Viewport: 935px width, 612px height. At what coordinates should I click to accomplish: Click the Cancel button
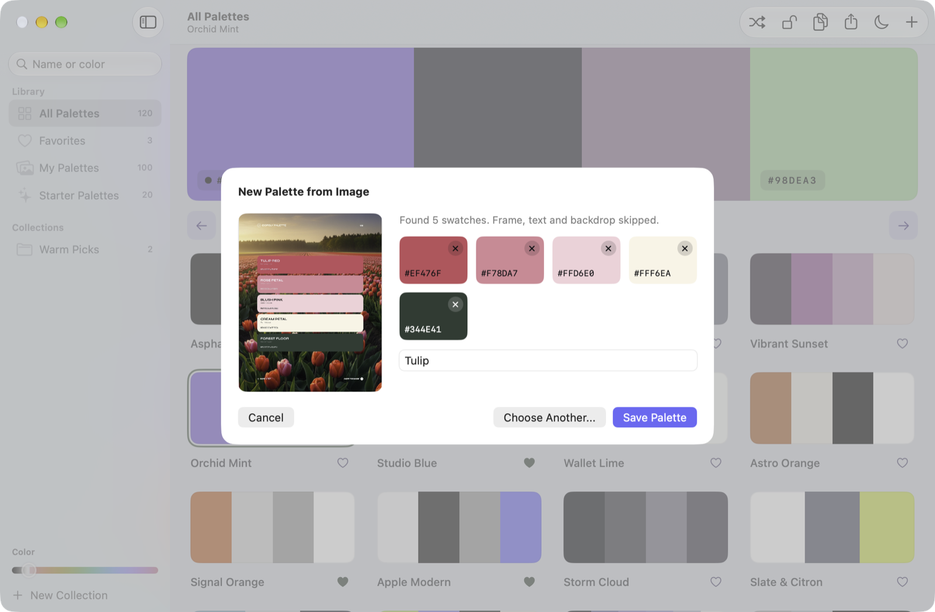pyautogui.click(x=266, y=417)
